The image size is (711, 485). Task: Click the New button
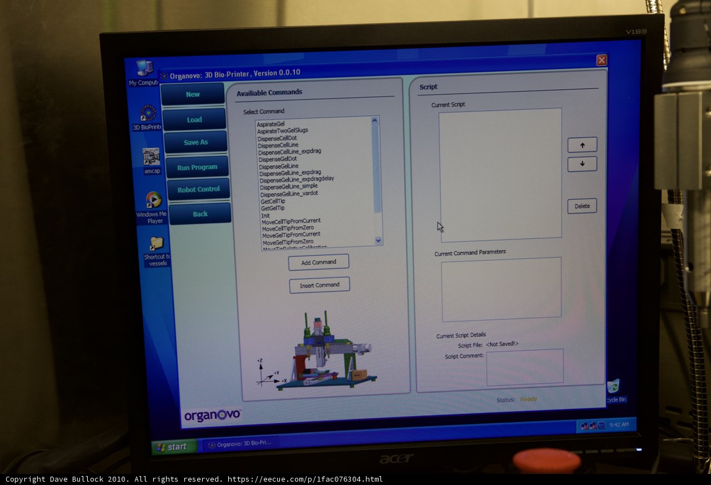click(193, 94)
